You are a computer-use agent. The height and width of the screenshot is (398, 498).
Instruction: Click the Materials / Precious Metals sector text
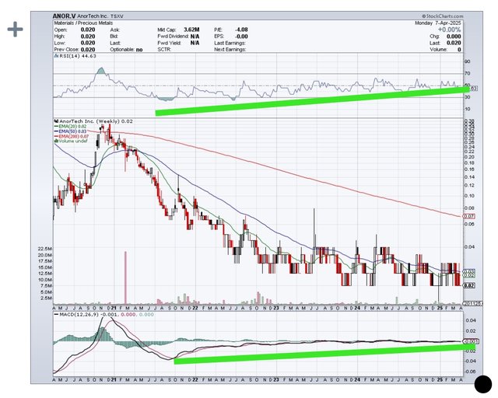tap(83, 23)
